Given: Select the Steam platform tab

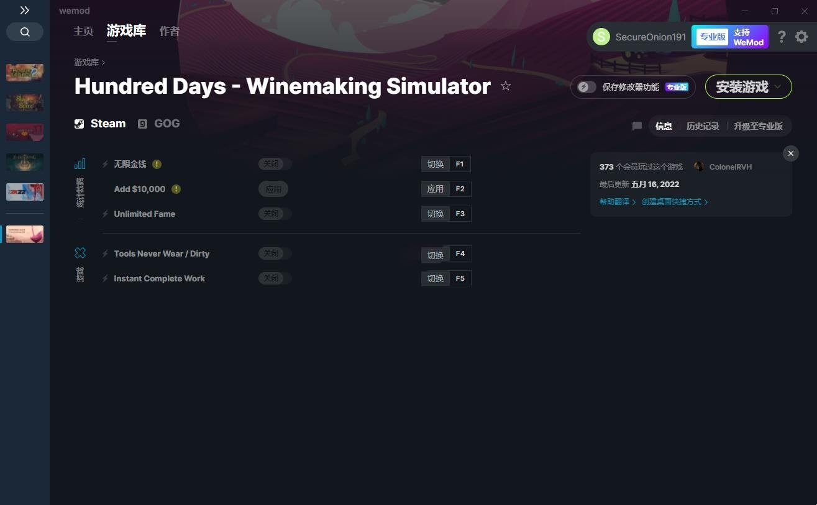Looking at the screenshot, I should [100, 124].
